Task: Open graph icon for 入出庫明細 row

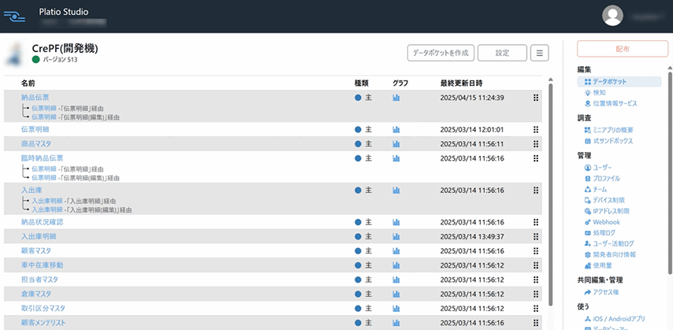Action: [x=396, y=236]
